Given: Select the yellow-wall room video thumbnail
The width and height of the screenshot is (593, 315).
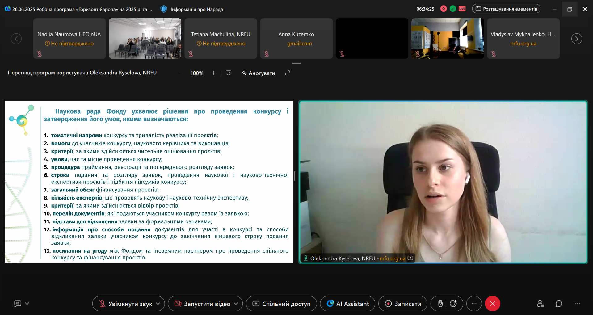Looking at the screenshot, I should coord(448,38).
